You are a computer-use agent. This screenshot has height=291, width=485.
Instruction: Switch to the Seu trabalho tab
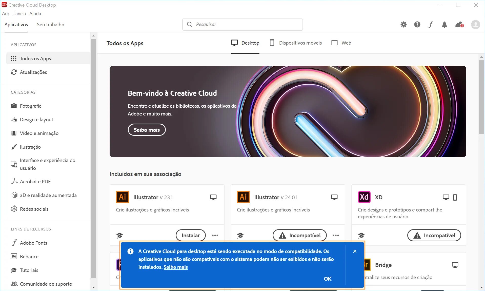[51, 25]
